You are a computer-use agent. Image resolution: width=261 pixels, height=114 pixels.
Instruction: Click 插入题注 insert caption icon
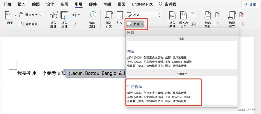pyautogui.click(x=173, y=15)
